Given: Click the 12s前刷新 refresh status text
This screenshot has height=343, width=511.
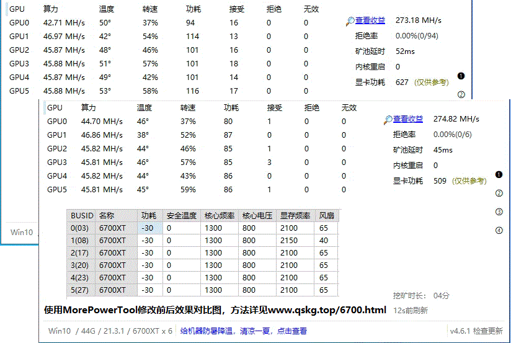Looking at the screenshot, I should click(x=411, y=310).
